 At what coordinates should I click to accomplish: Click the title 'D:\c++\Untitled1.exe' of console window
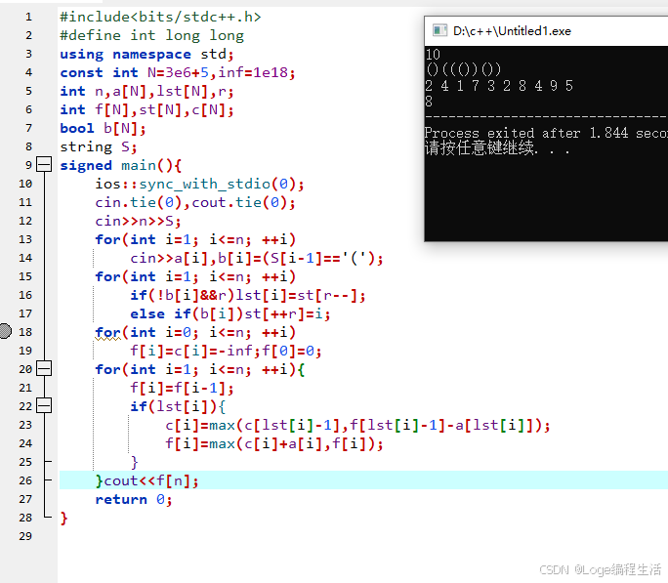[x=512, y=31]
